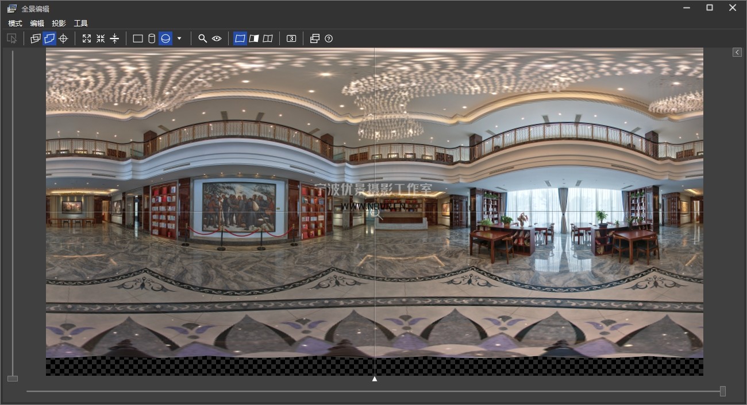This screenshot has height=405, width=747.
Task: Click the numbered 3 toolbar button
Action: (x=291, y=38)
